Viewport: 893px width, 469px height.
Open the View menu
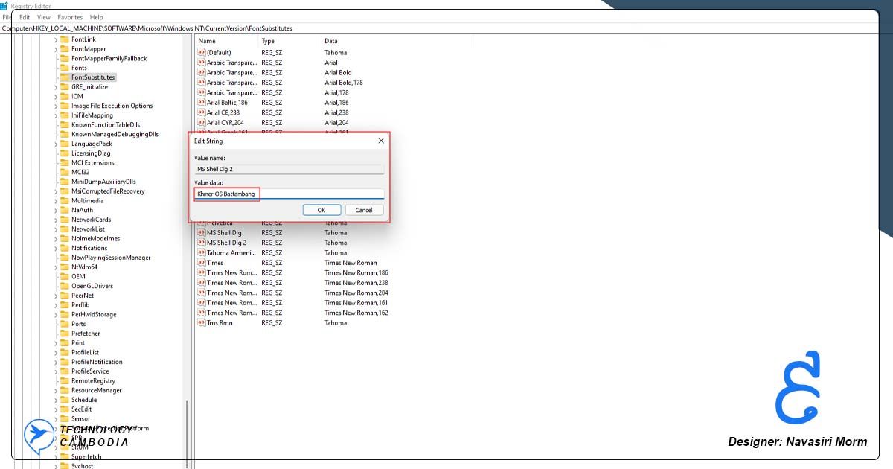[44, 17]
